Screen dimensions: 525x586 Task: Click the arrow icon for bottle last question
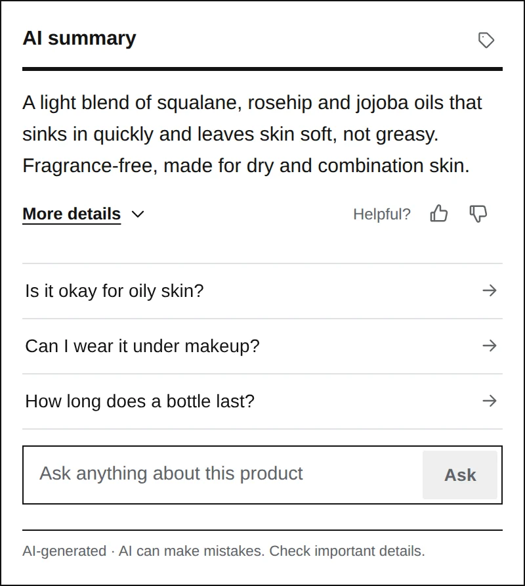point(489,401)
